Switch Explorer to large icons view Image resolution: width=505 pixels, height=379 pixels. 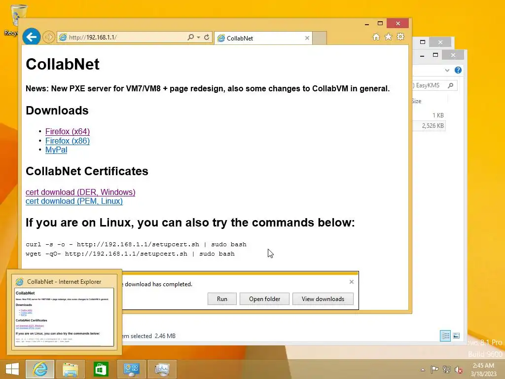tap(456, 336)
